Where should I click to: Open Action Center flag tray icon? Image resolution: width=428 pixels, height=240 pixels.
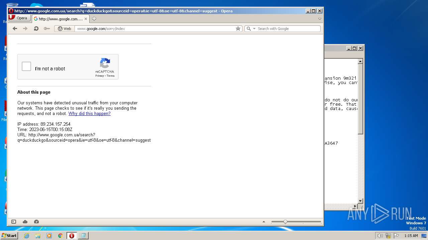click(396, 236)
